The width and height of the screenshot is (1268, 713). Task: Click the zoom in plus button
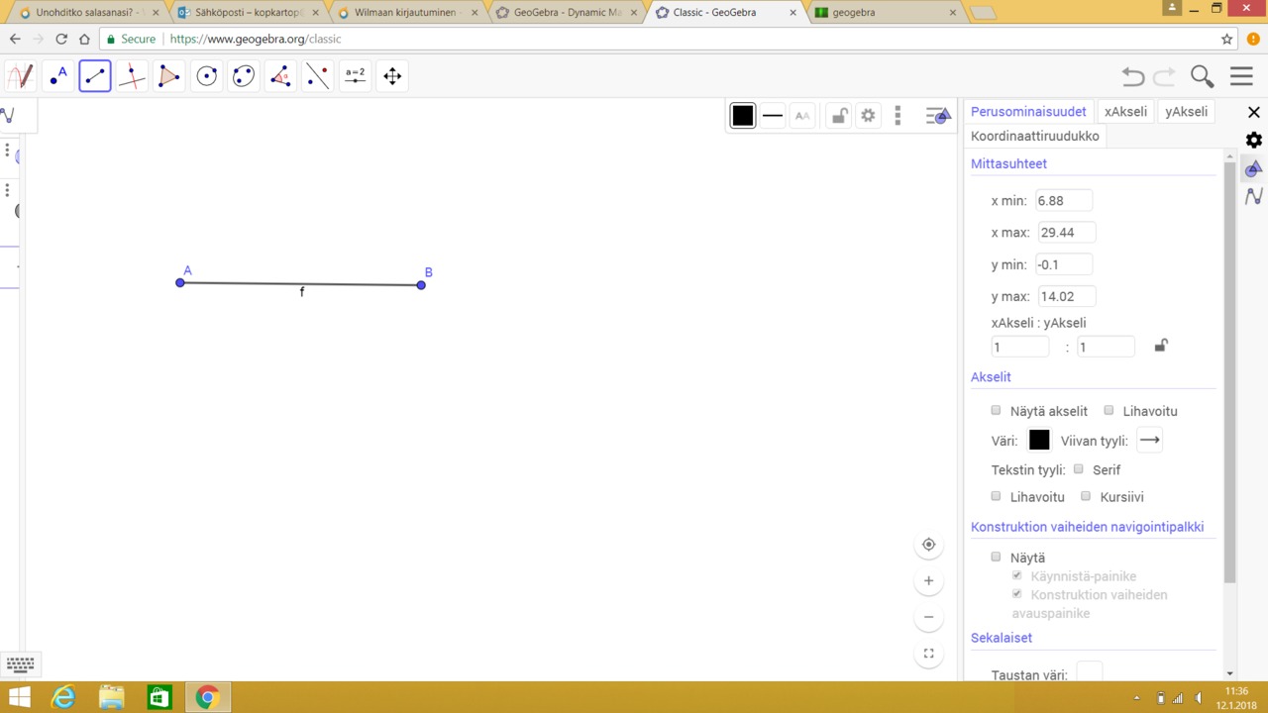[x=928, y=580]
